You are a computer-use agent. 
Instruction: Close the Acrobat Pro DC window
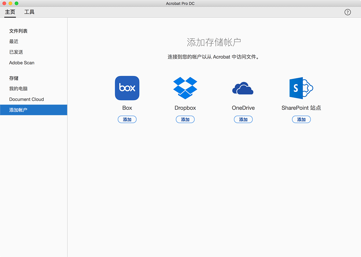click(x=4, y=3)
